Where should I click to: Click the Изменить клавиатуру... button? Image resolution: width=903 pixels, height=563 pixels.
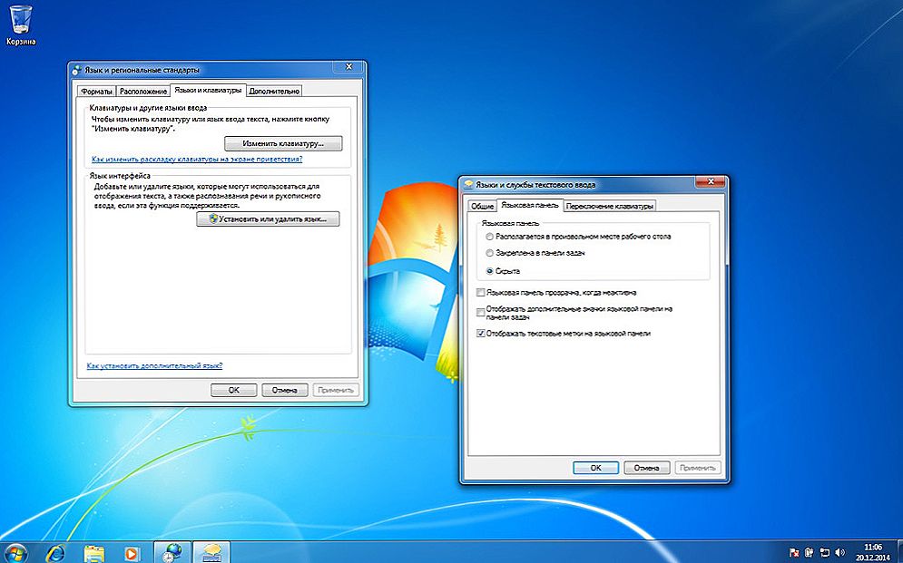click(283, 143)
